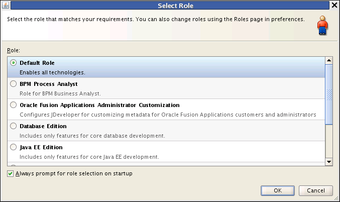Confirm with the OK button
The height and width of the screenshot is (202, 340).
click(x=278, y=190)
